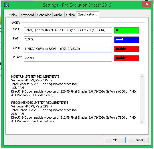Open the Online tab

70,15
